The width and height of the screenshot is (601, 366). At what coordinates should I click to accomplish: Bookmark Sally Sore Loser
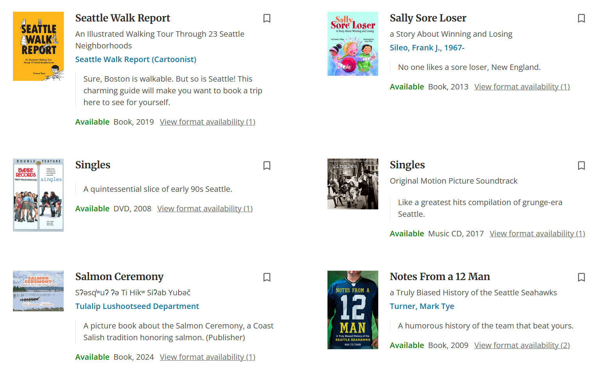click(x=581, y=18)
